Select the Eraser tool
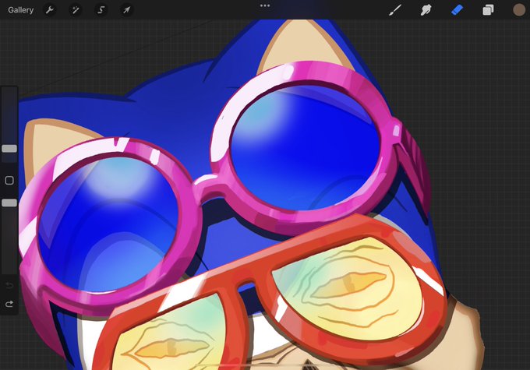The width and height of the screenshot is (530, 370). point(457,10)
